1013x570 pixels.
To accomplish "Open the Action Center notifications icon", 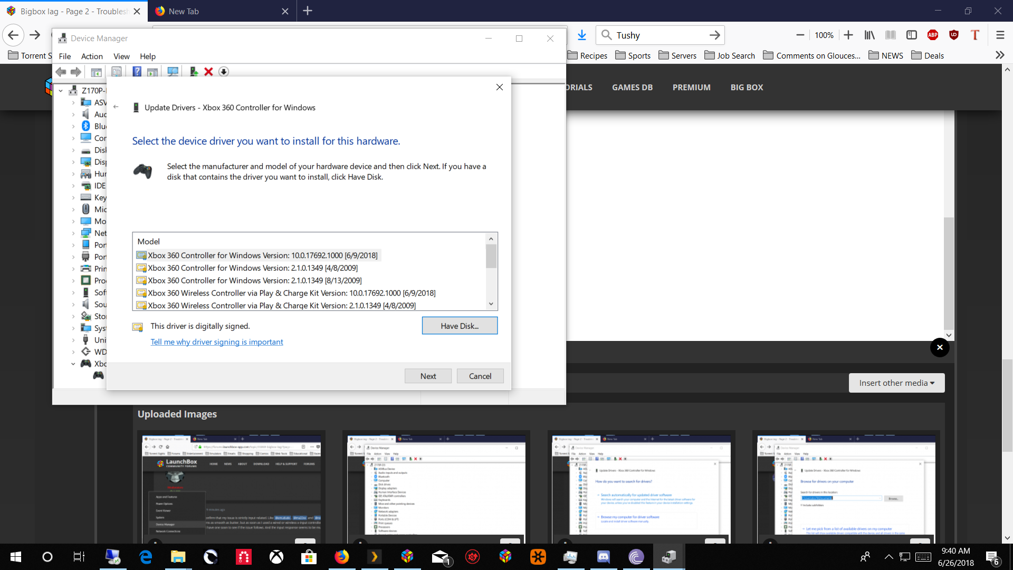I will tap(992, 557).
